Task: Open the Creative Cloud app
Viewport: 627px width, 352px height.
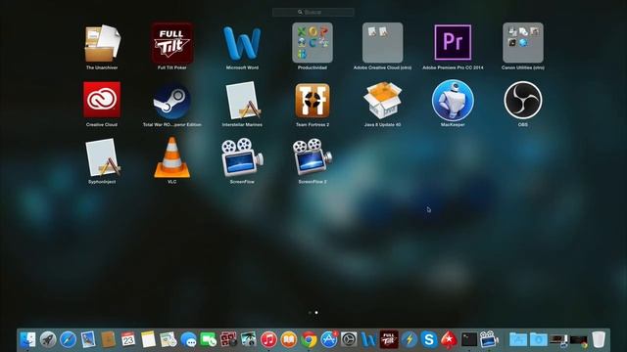Action: point(102,100)
